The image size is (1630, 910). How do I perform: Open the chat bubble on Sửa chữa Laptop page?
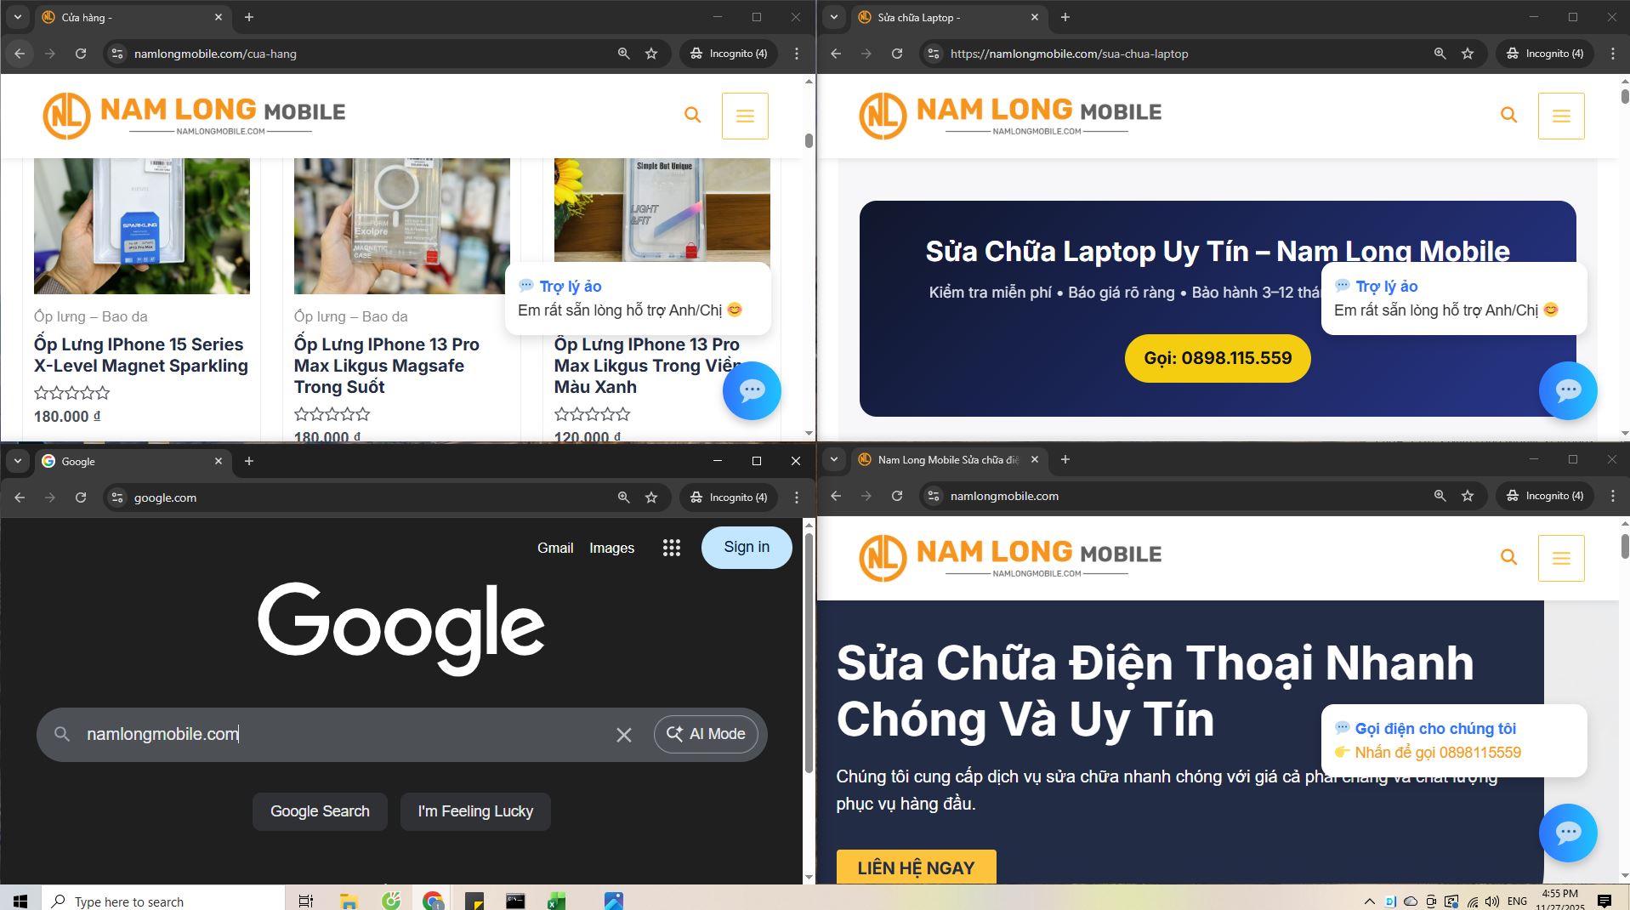[1567, 391]
